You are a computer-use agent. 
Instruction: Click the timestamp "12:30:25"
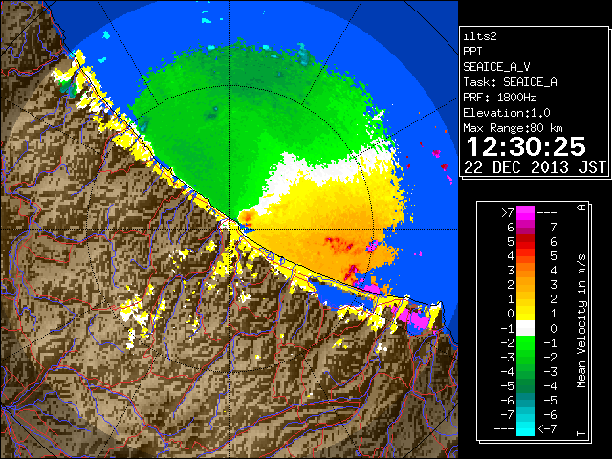[526, 146]
